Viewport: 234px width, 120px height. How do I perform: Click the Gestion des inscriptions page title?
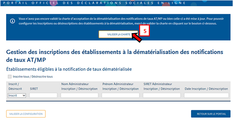(115, 56)
